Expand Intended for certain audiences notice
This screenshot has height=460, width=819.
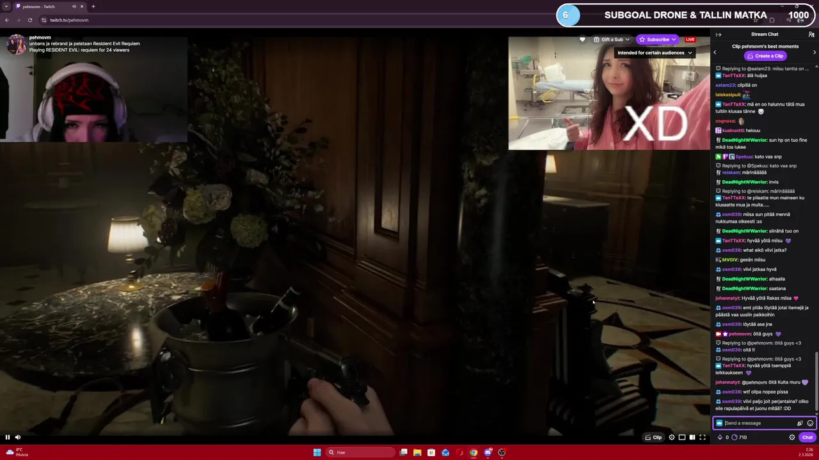(x=655, y=53)
